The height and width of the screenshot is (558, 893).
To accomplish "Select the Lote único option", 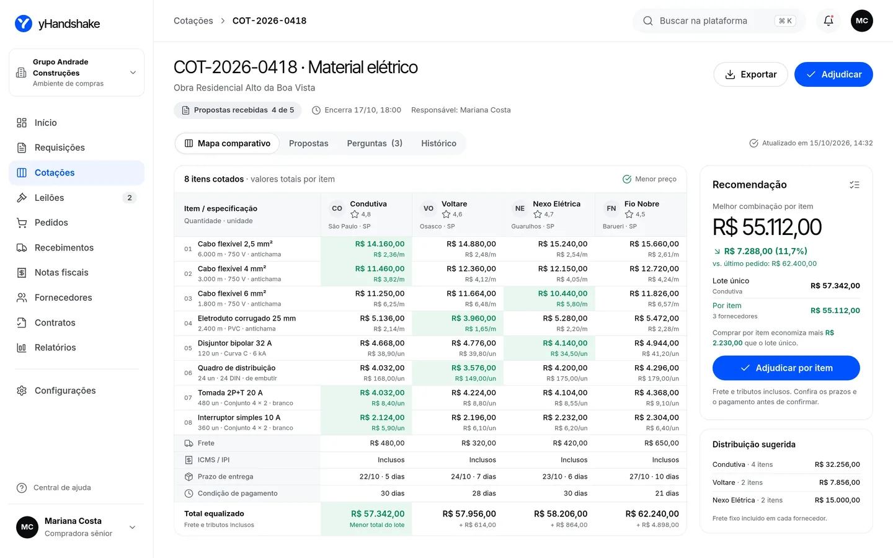I will point(786,286).
